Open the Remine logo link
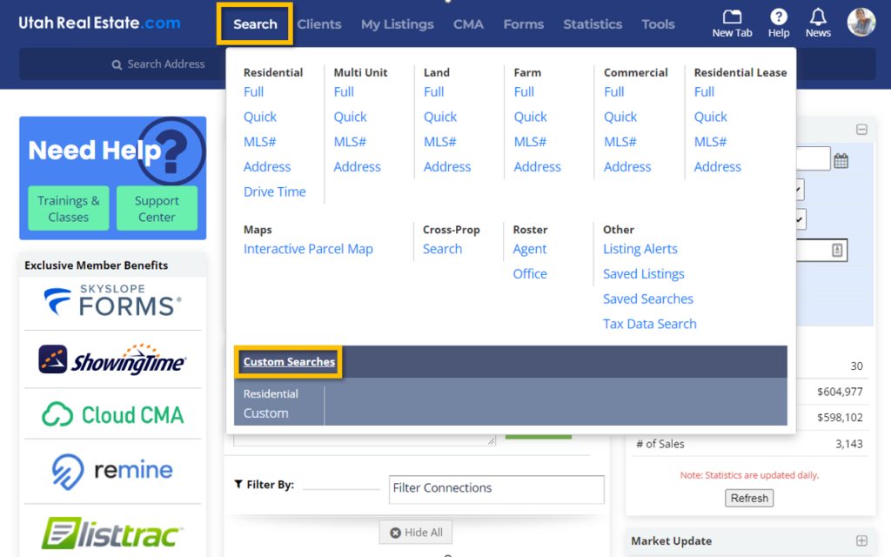 [112, 471]
